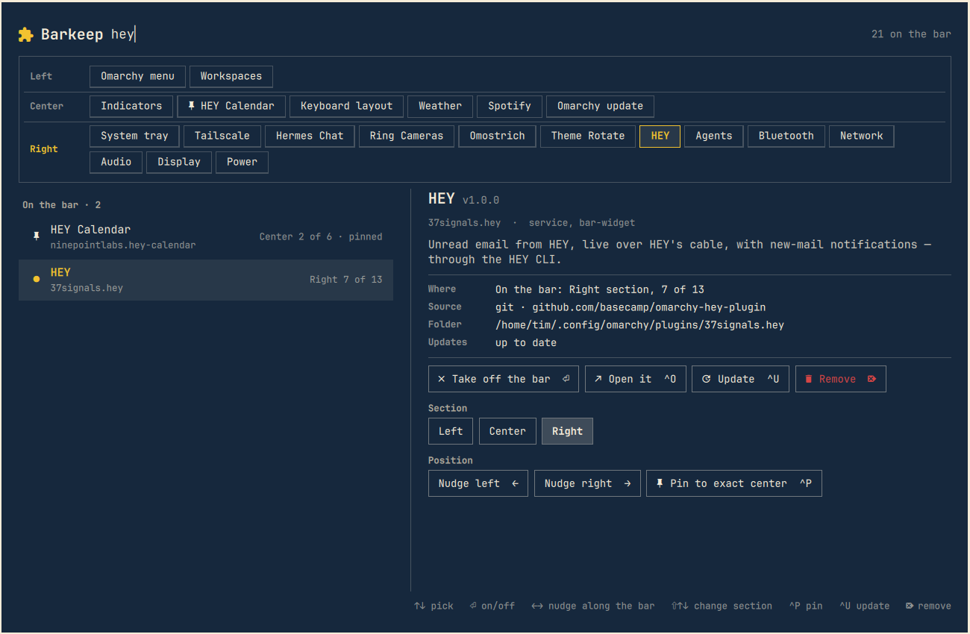Select the Omarchy menu chip
Viewport: 970px width, 634px height.
137,76
